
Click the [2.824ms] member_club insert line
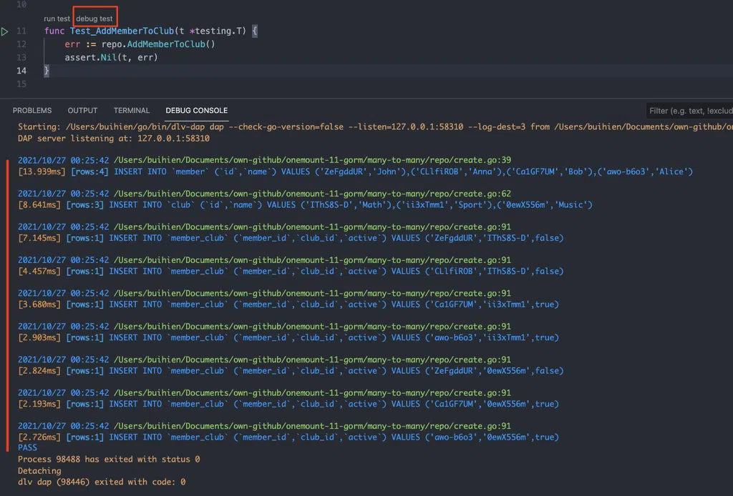click(x=291, y=371)
